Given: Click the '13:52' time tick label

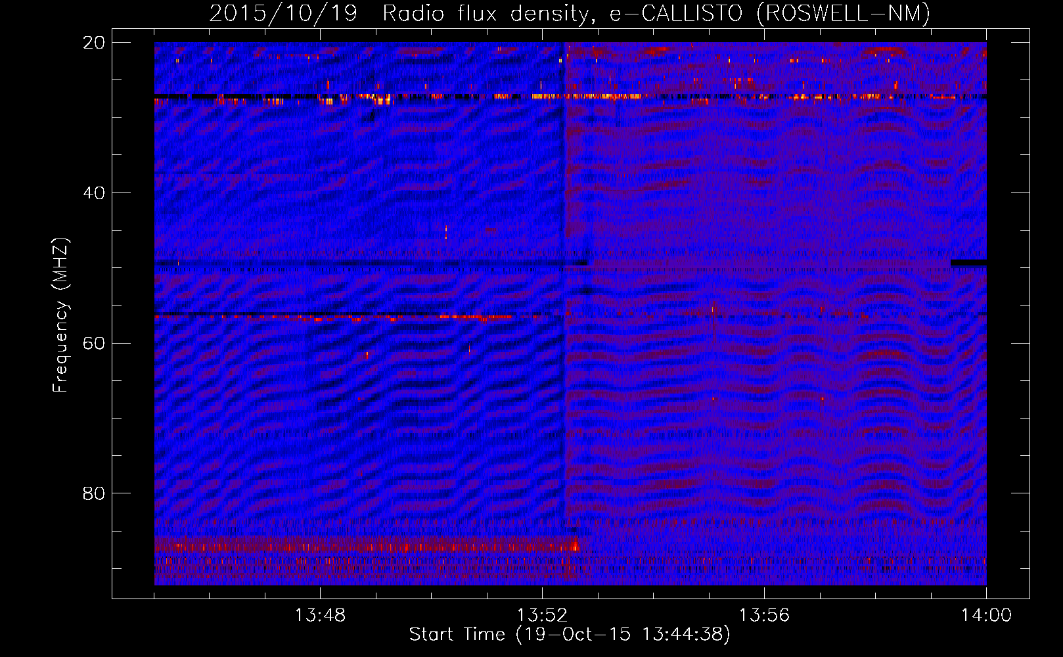Looking at the screenshot, I should (542, 616).
